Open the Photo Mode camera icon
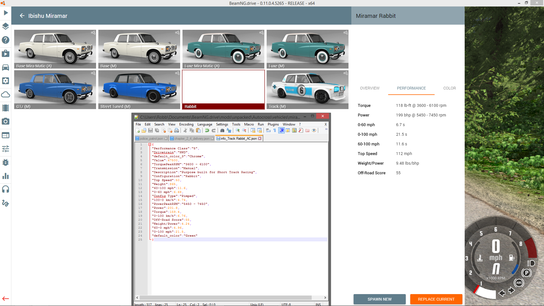Screen dimensions: 544x306 (x=6, y=122)
